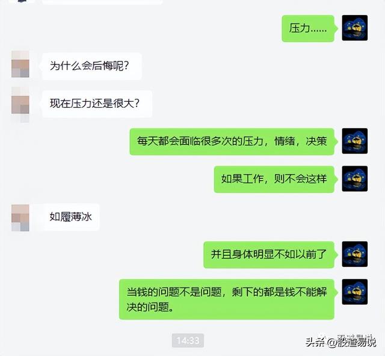
Task: Click the 头条 @股道易说 watermark text
Action: tap(340, 342)
